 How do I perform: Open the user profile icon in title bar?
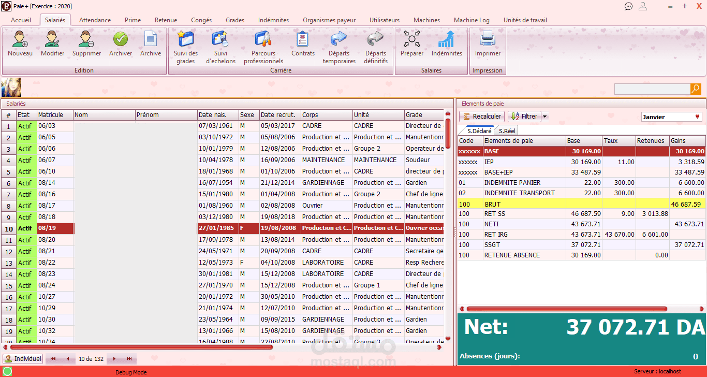(643, 6)
